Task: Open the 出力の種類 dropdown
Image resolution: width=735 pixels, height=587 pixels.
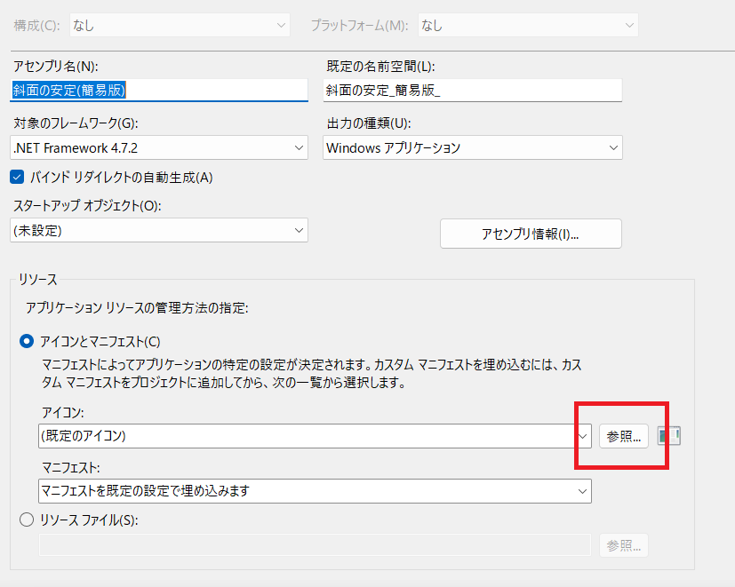Action: 472,147
